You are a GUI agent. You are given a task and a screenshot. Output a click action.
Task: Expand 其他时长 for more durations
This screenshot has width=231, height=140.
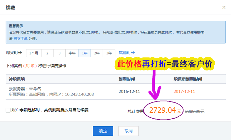[127, 53]
